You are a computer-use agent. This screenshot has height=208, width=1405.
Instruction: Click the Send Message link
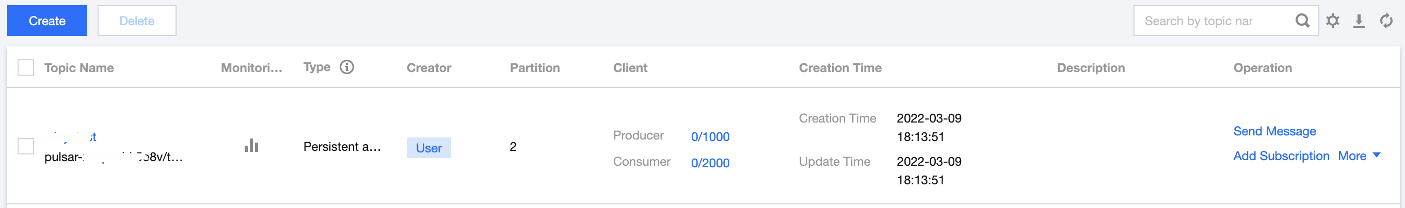coord(1274,131)
